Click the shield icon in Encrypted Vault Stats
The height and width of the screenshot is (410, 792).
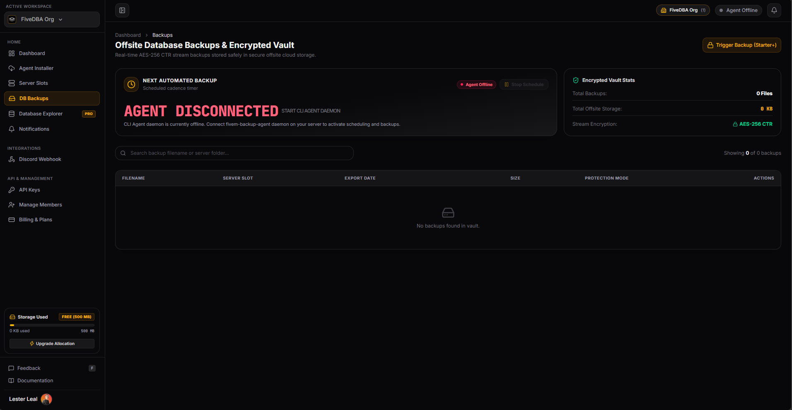click(x=576, y=80)
